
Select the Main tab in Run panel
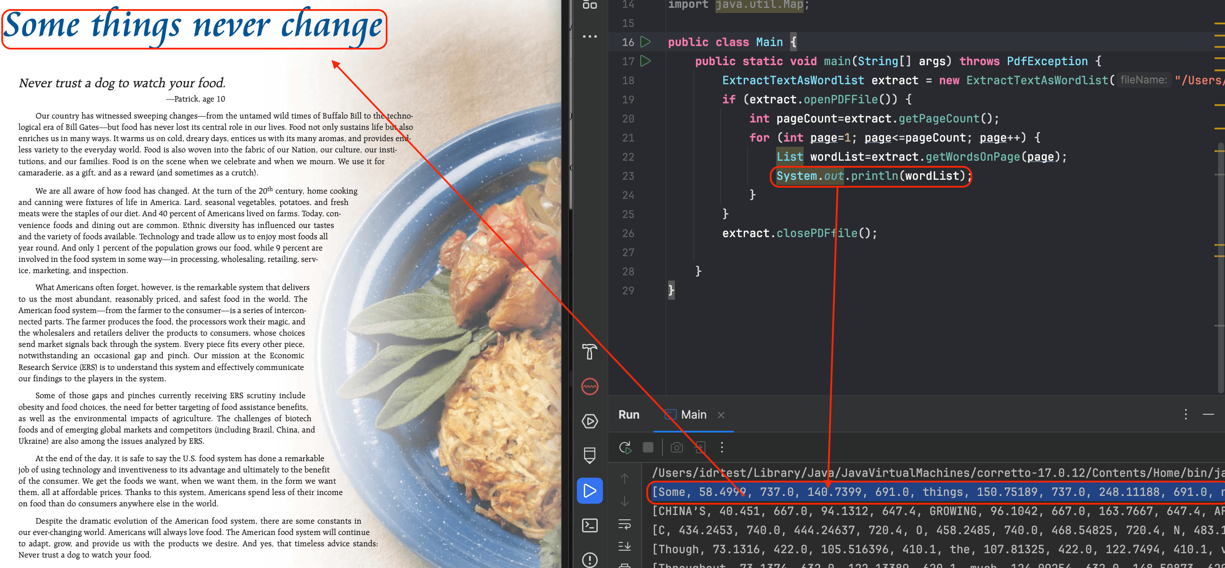[x=693, y=414]
